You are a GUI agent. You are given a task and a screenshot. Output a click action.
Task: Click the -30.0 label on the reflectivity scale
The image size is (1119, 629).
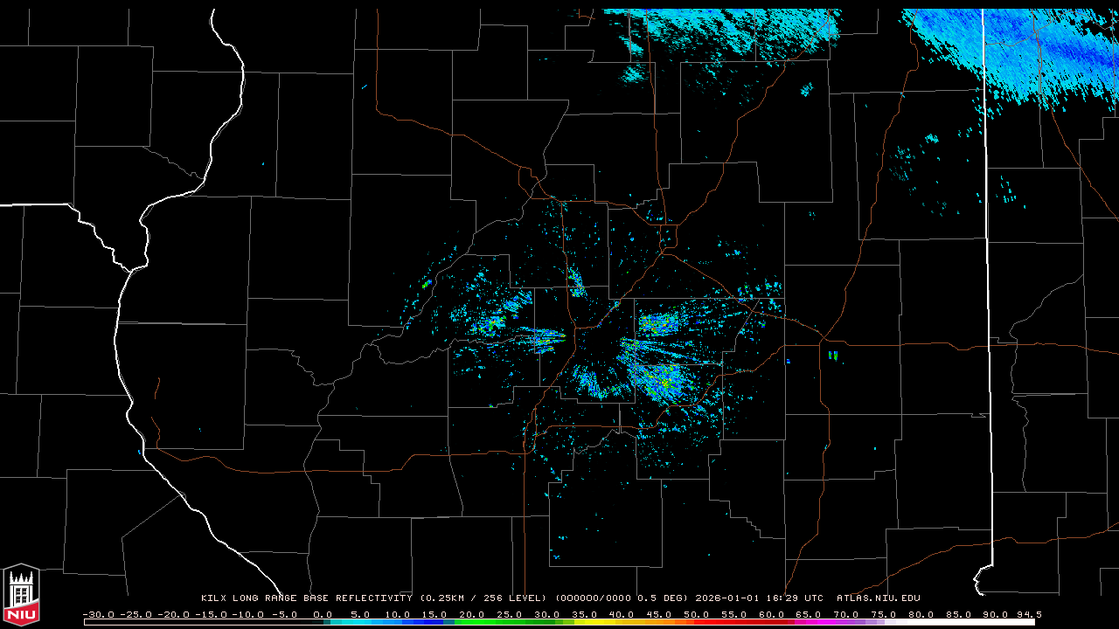(98, 614)
